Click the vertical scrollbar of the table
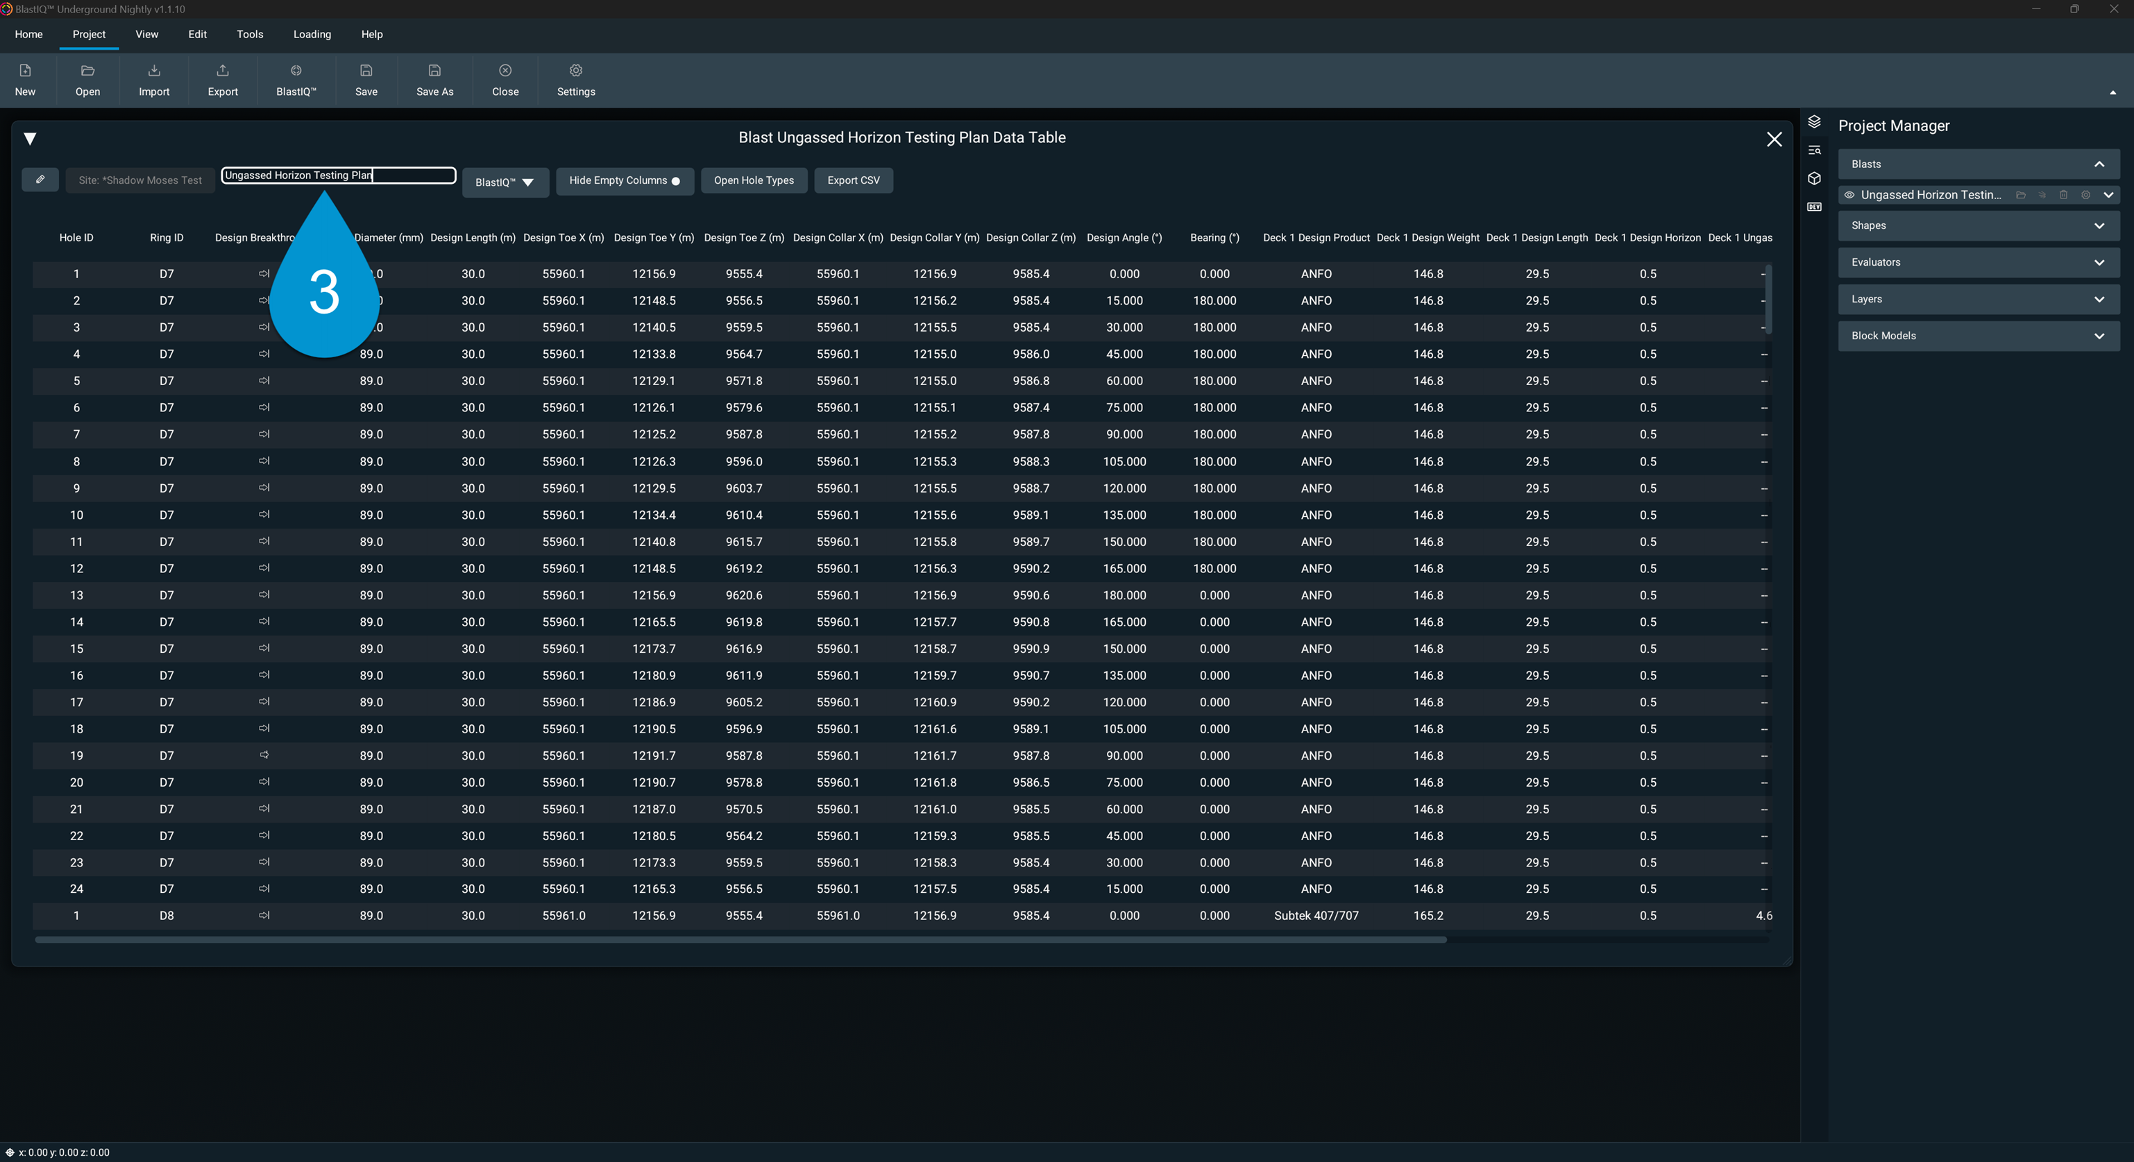The height and width of the screenshot is (1162, 2134). [x=1768, y=299]
